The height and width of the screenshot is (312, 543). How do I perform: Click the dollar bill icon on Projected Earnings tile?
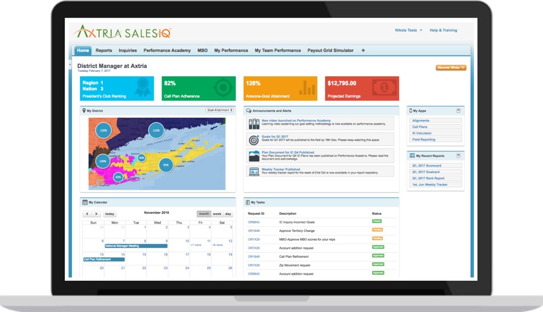click(384, 88)
